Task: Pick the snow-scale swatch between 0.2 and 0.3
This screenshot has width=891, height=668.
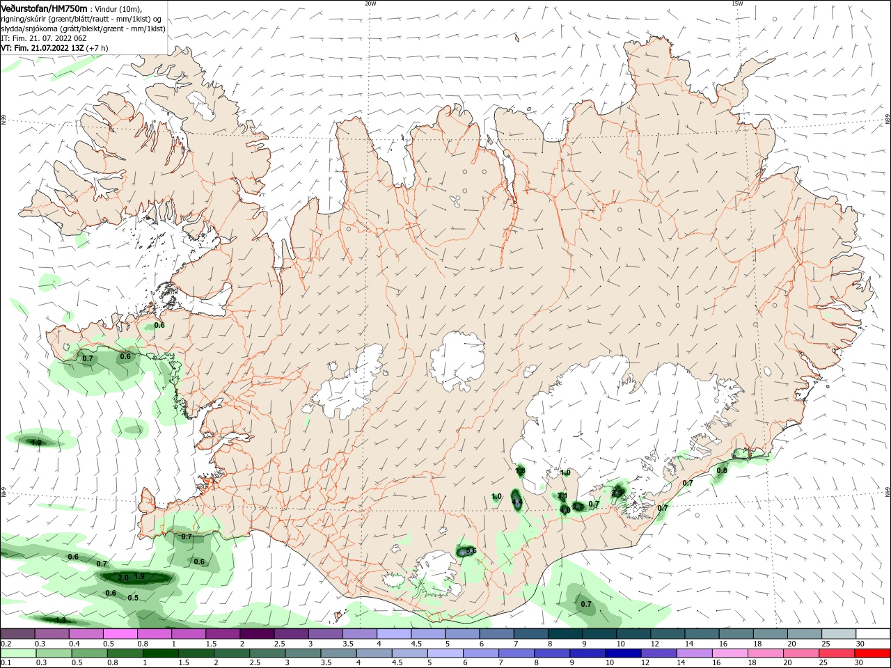Action: point(19,634)
